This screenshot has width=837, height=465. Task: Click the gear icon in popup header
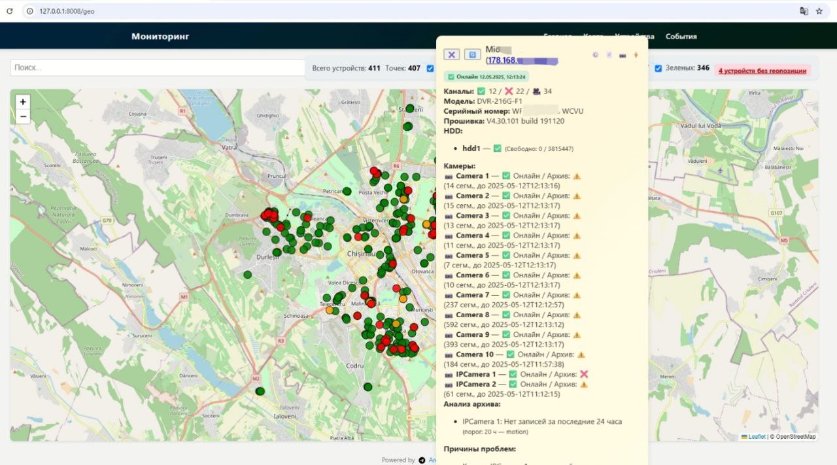pos(595,55)
